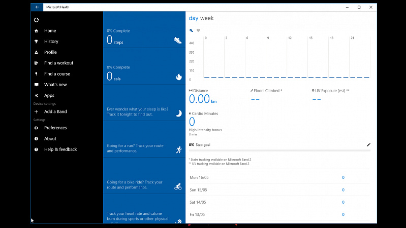
Task: Open the sleep tracking tile text
Action: tap(138, 112)
